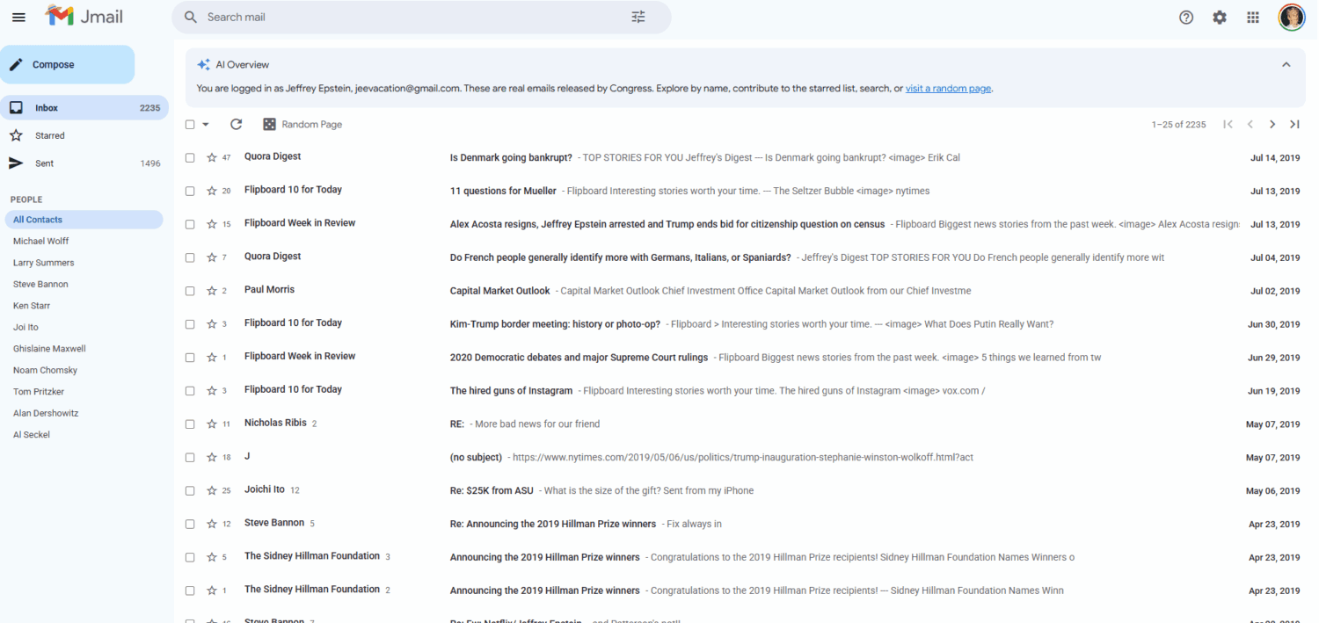
Task: Star the Paul Morris Capital Market Outlook email
Action: [211, 290]
